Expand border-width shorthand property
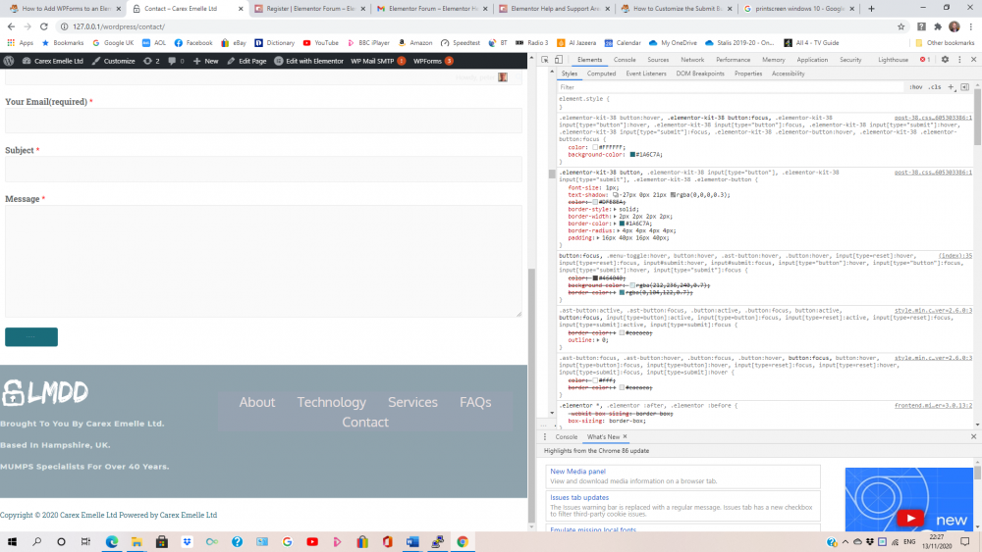This screenshot has width=982, height=552. pos(616,217)
